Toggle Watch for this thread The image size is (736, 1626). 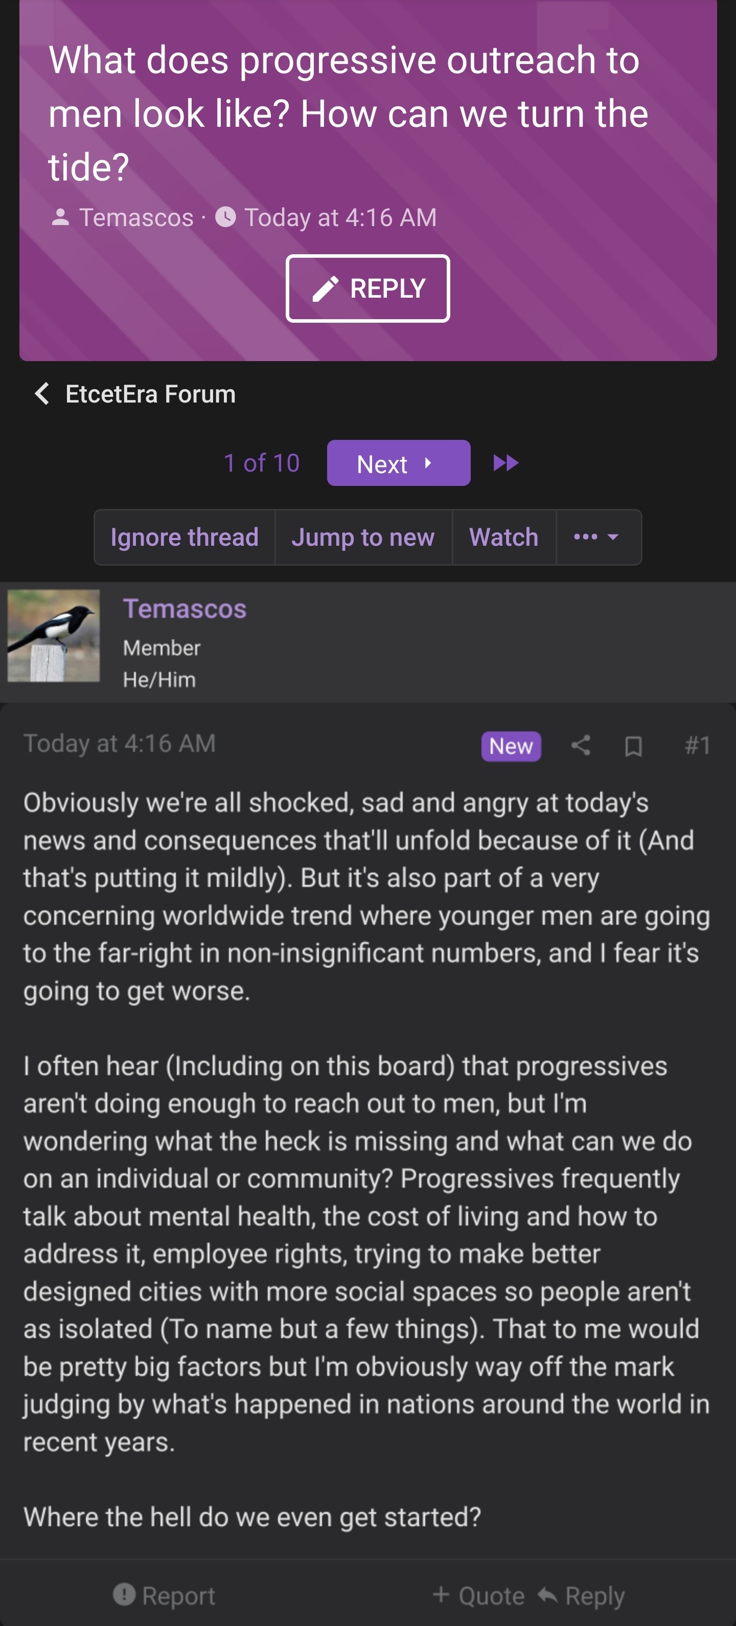(503, 537)
